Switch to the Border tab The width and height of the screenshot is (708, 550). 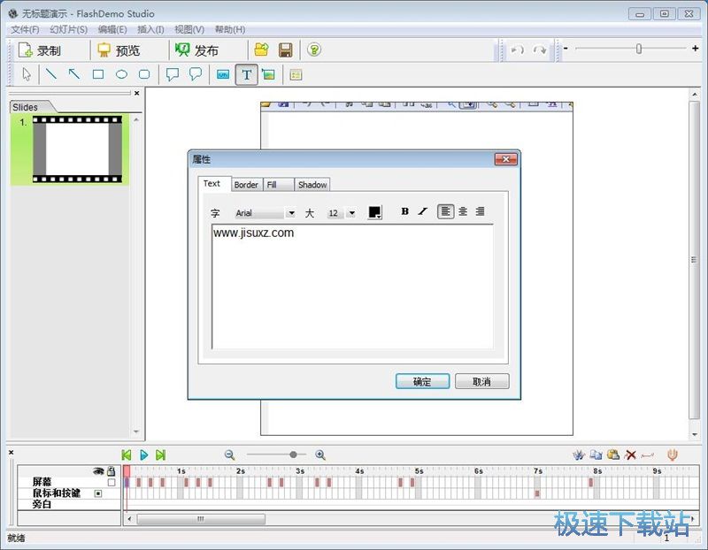click(x=247, y=185)
